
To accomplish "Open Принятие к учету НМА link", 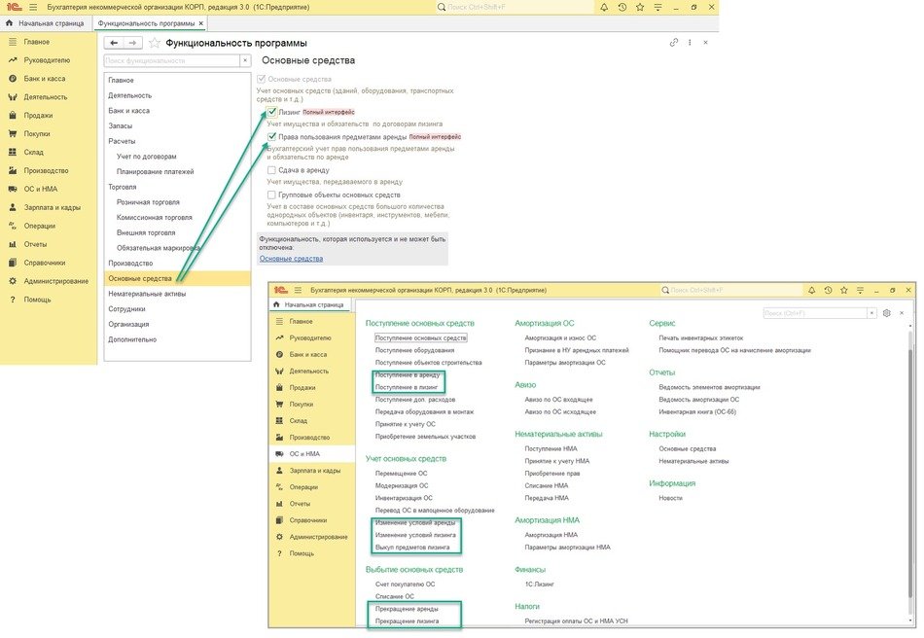I will (x=557, y=461).
